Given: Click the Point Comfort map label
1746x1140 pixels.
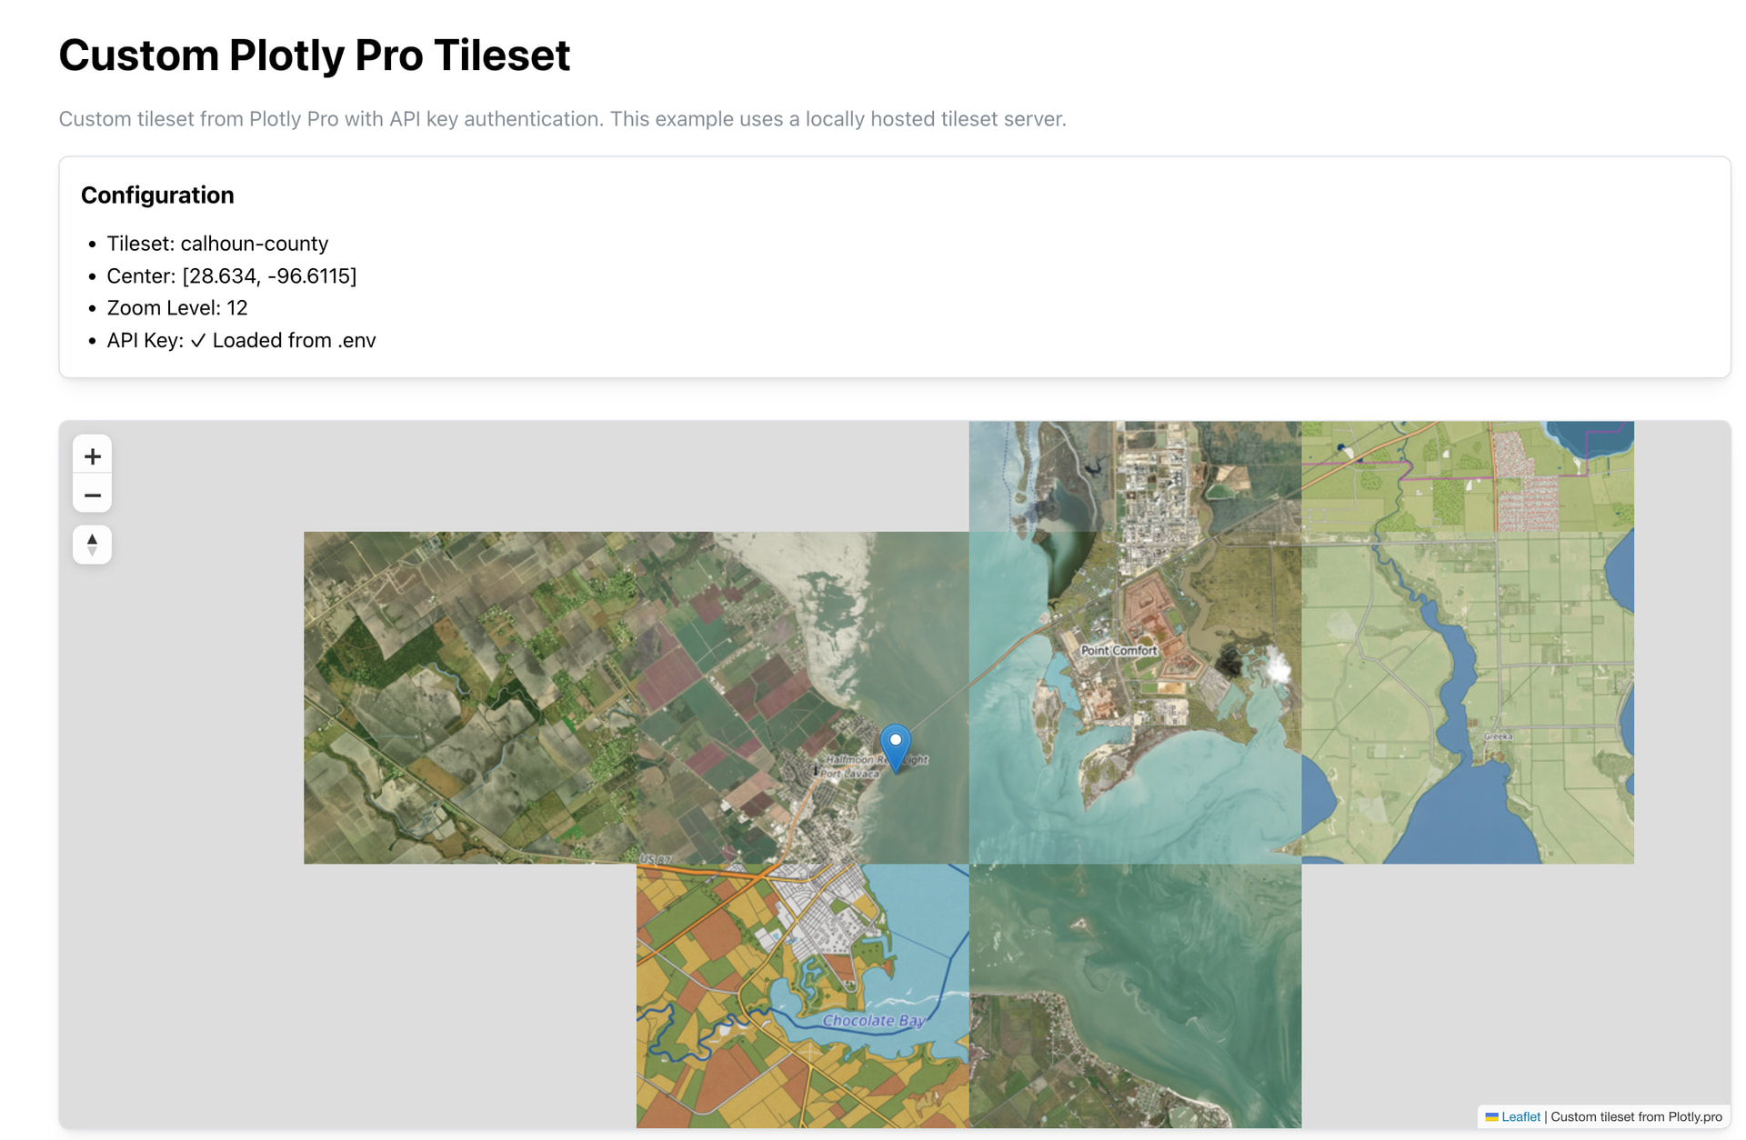Looking at the screenshot, I should 1119,650.
